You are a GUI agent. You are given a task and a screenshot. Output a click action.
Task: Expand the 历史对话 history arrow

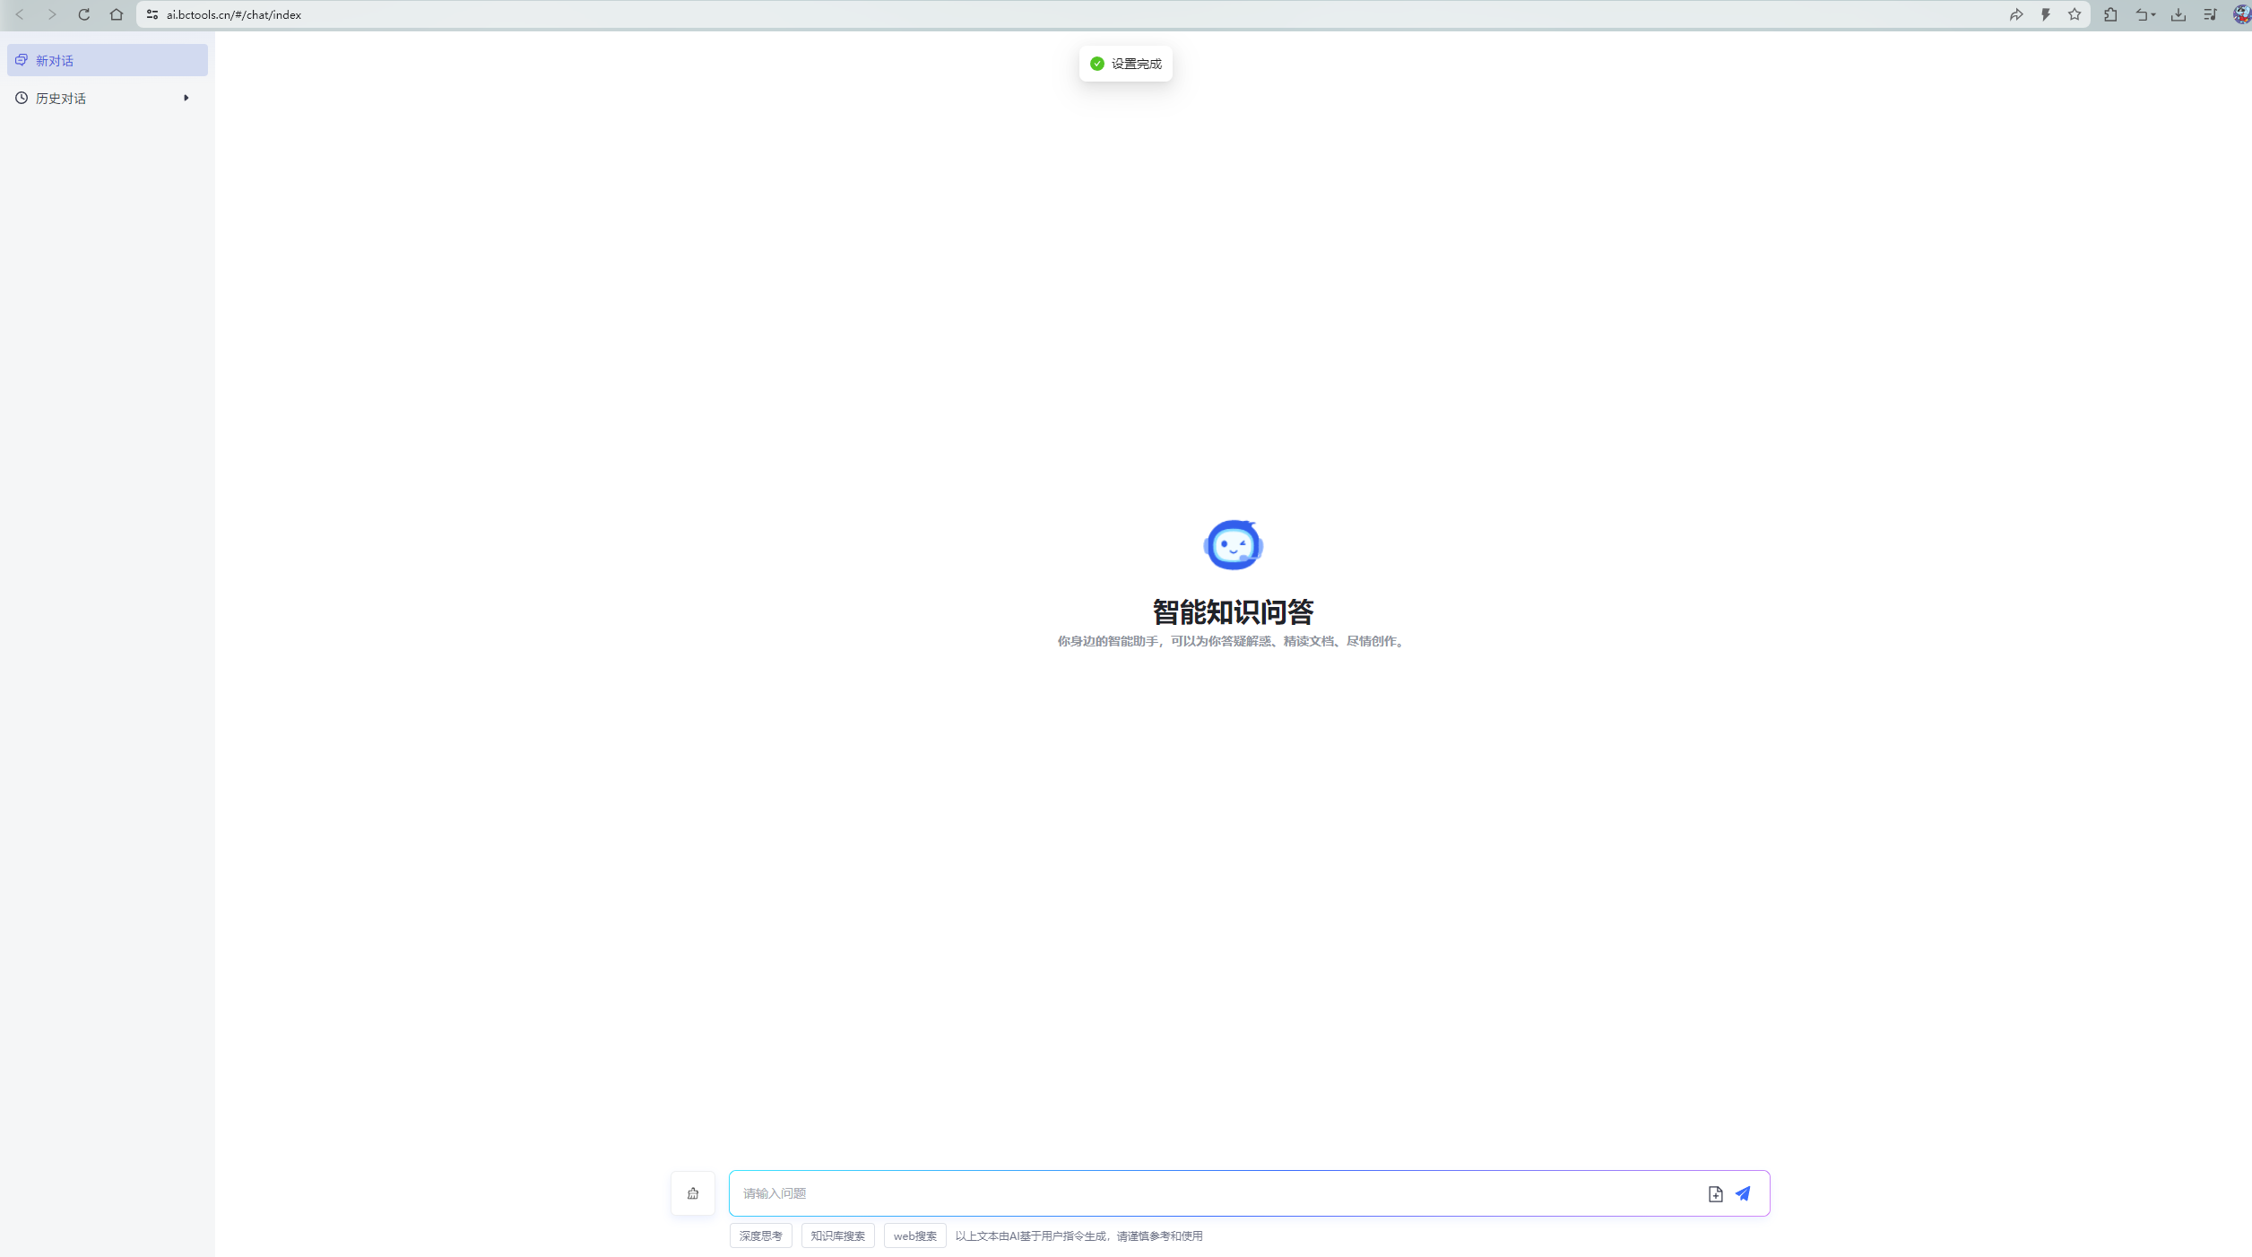click(x=186, y=98)
